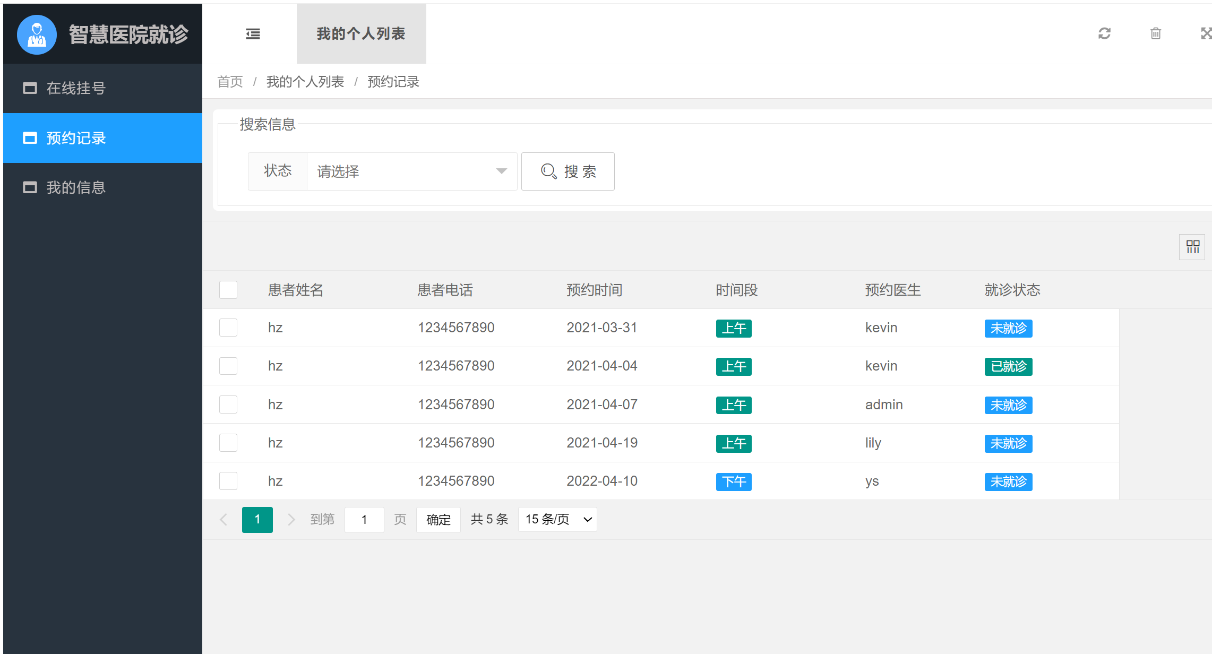Click the 未就诊 badge in the lily row
Viewport: 1212px width, 654px height.
pyautogui.click(x=1009, y=443)
